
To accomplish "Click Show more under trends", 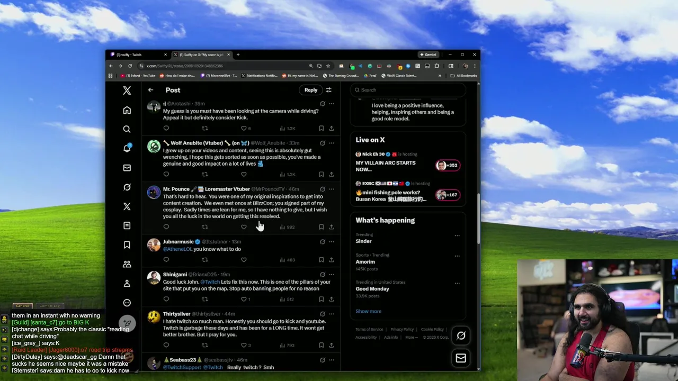I will tap(368, 311).
